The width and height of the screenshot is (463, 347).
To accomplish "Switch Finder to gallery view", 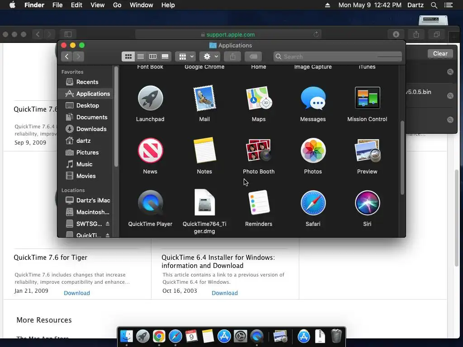I will (x=165, y=56).
